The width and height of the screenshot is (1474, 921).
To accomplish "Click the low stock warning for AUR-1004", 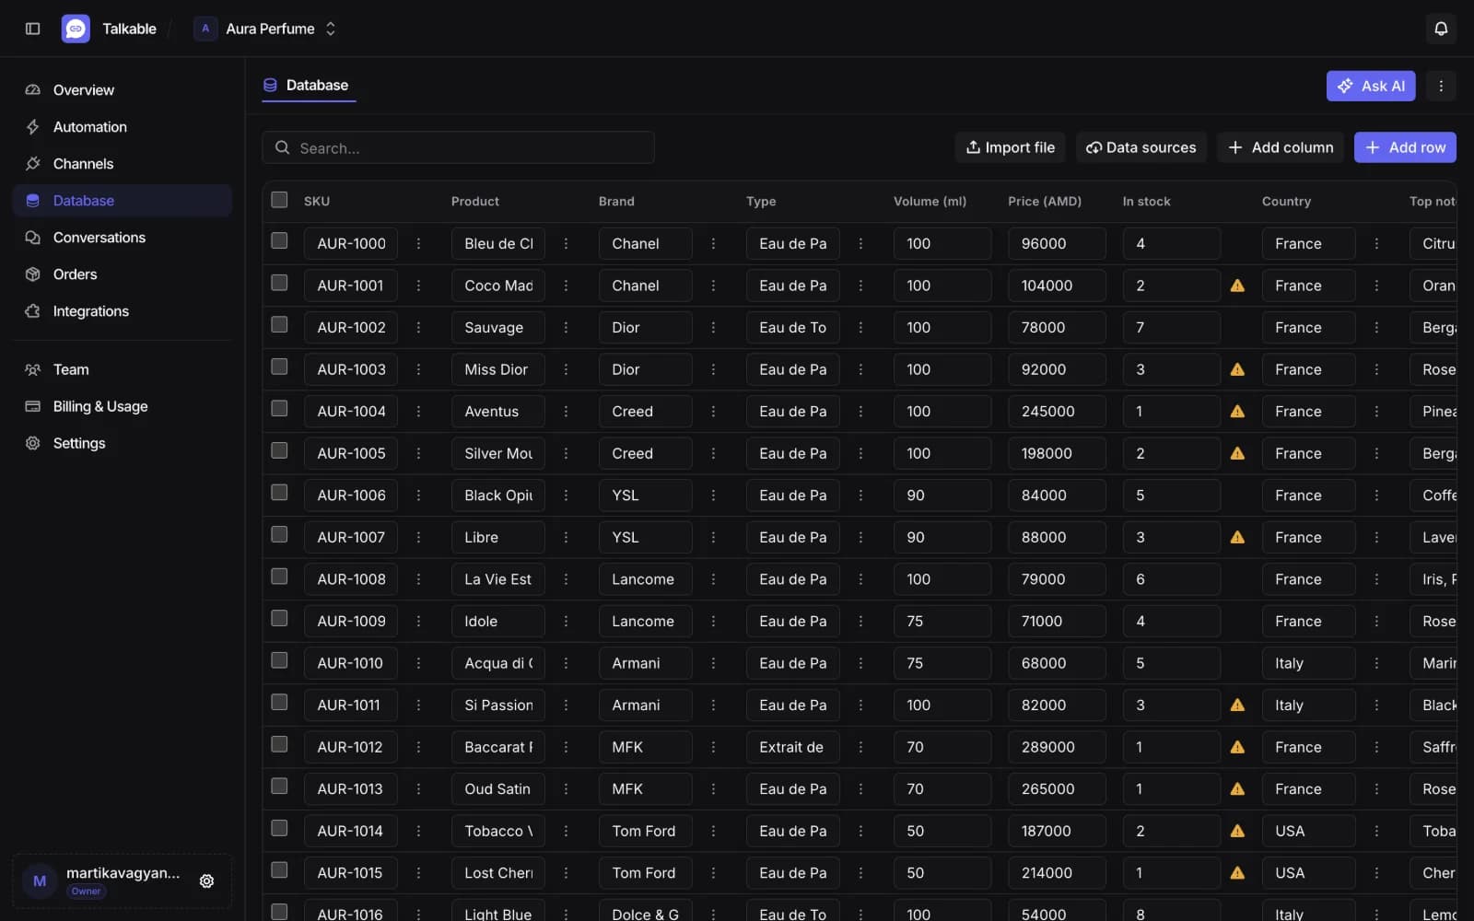I will click(1237, 412).
